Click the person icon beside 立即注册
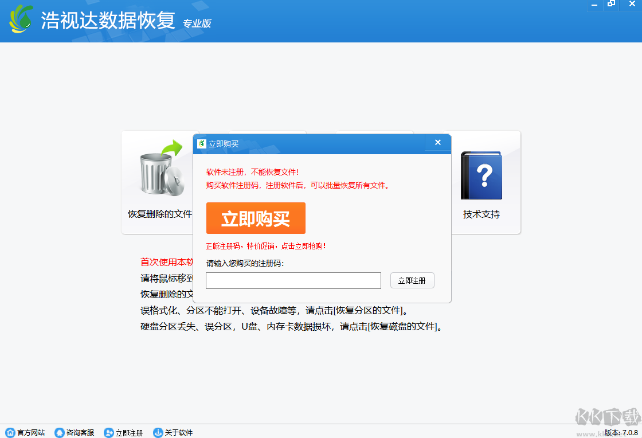Image resolution: width=642 pixels, height=438 pixels. coord(108,433)
